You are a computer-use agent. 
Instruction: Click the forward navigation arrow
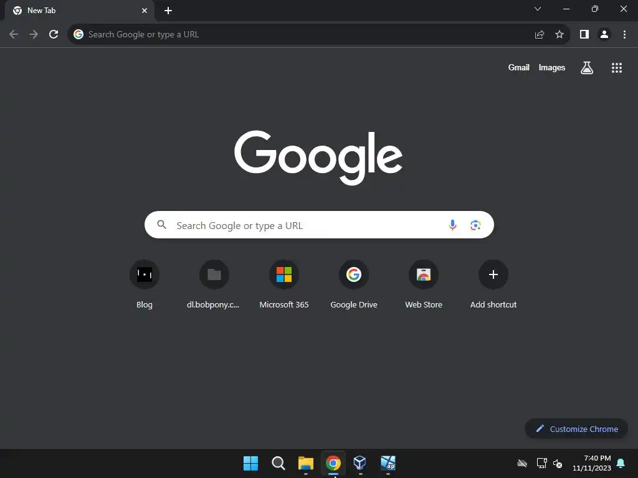[x=34, y=35]
